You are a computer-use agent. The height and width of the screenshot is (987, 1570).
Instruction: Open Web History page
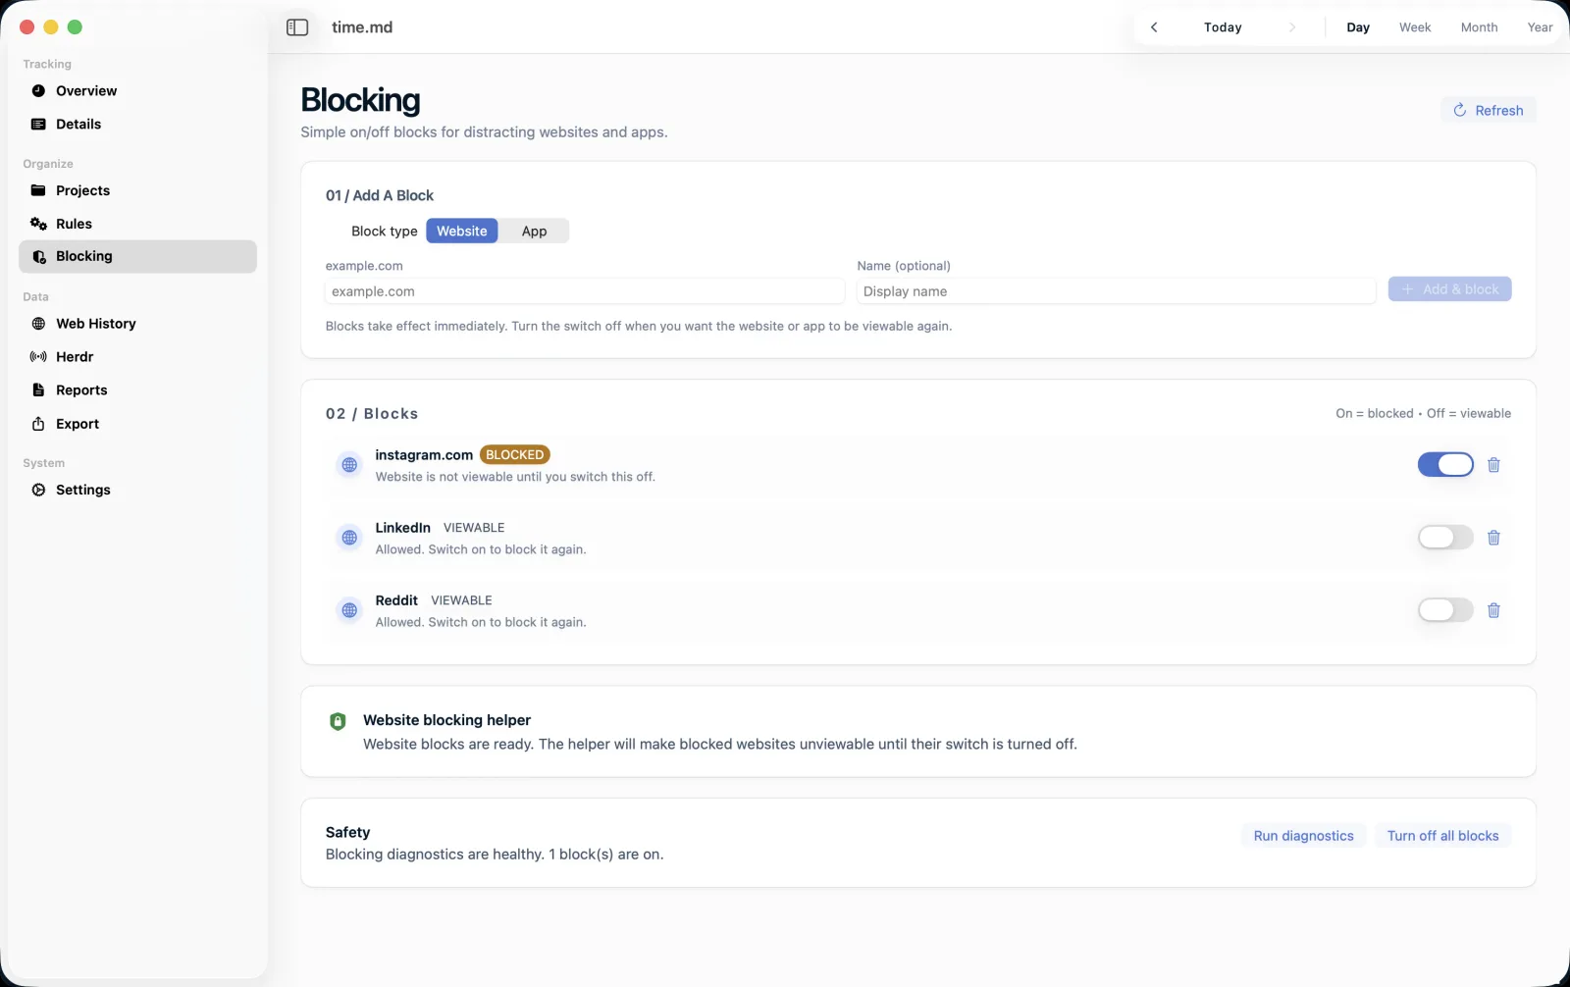137,324
